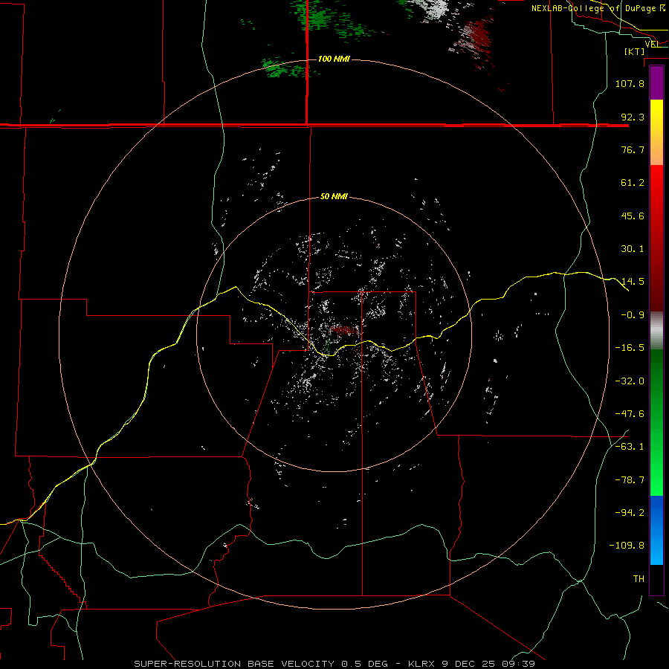Click the -94.2 velocity scale label
Screen dimensions: 669x669
(630, 513)
